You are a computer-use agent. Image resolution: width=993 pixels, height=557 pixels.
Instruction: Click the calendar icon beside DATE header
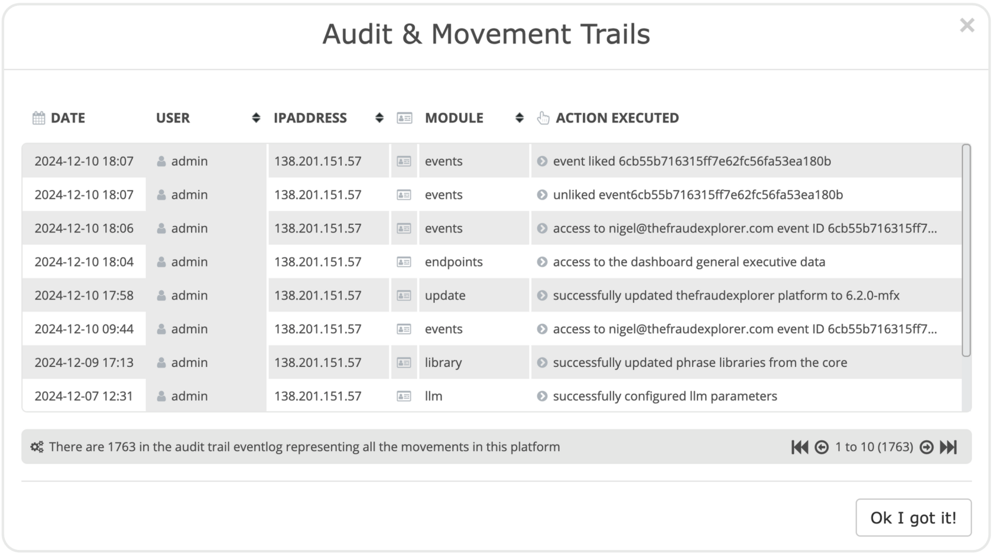click(38, 118)
